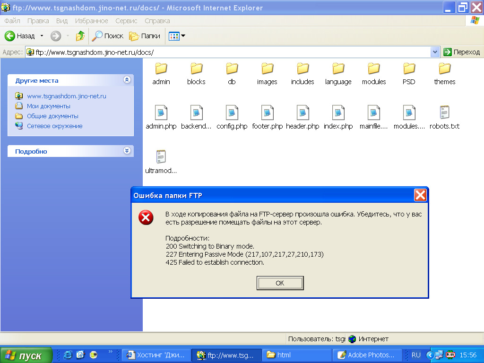Open the Search (Поиск) toolbar button
Viewport: 484px width, 363px height.
coord(107,36)
